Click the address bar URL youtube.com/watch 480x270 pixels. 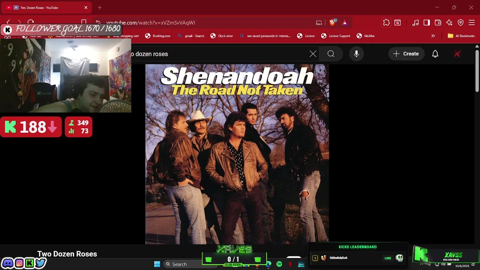click(150, 22)
